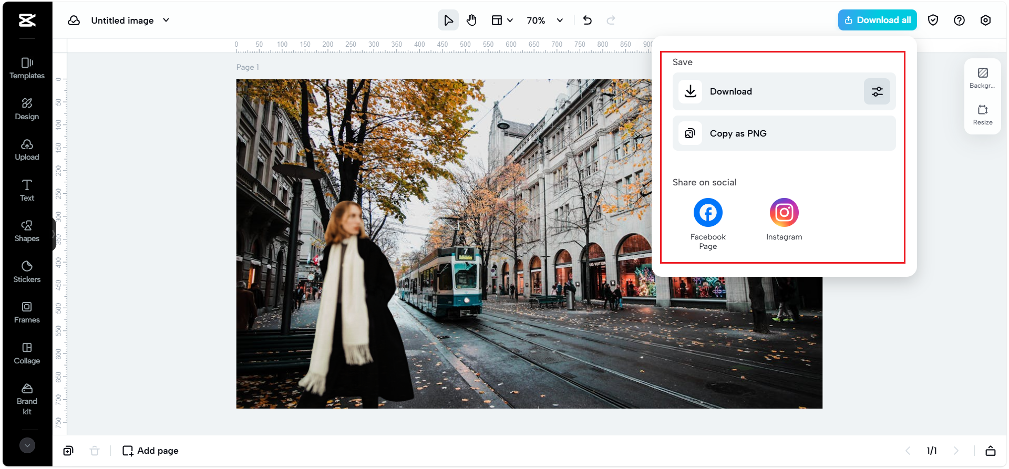Open the Templates panel
The width and height of the screenshot is (1009, 469).
pyautogui.click(x=27, y=68)
